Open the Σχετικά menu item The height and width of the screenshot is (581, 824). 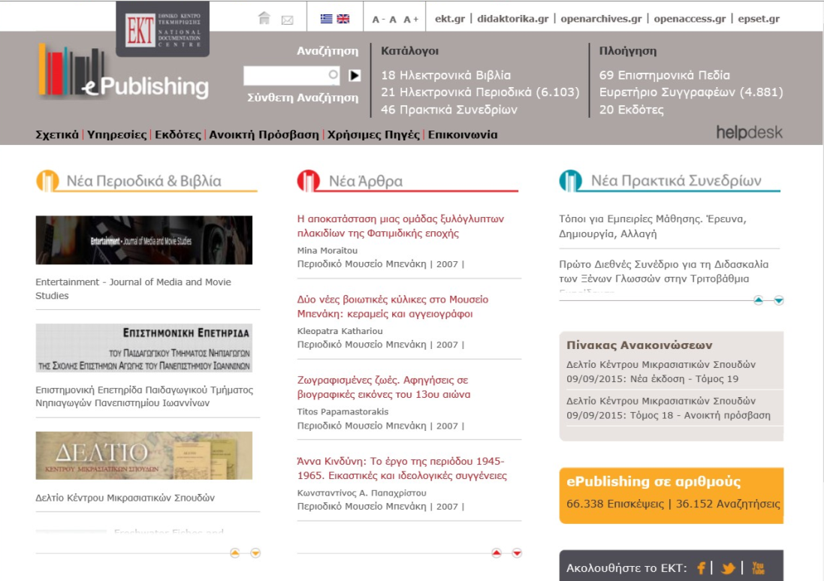click(x=57, y=135)
